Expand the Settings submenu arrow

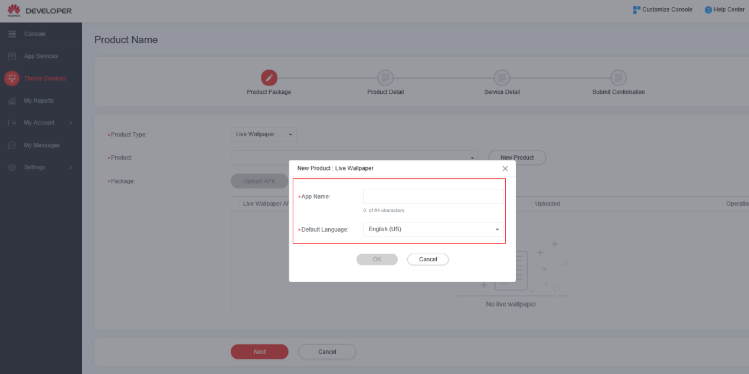71,168
